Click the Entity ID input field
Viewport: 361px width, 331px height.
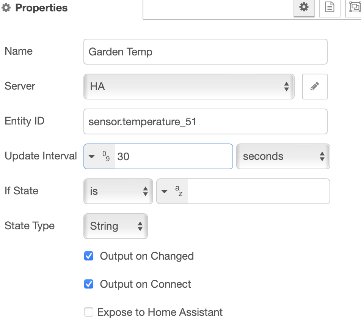[205, 121]
